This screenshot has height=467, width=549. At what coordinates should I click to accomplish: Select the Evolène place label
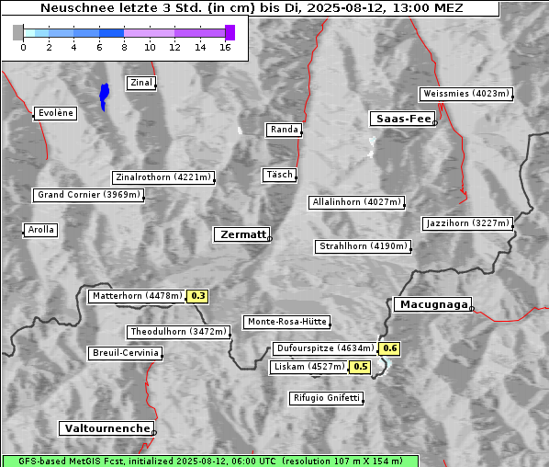point(55,113)
